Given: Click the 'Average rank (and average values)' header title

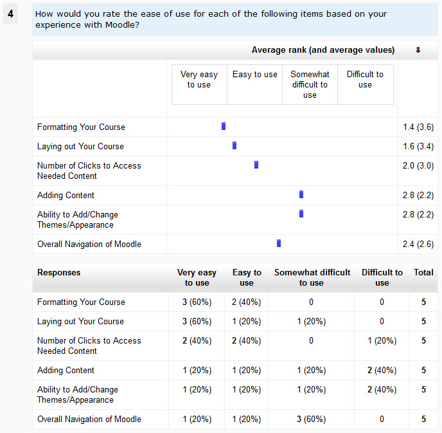Looking at the screenshot, I should coord(323,50).
